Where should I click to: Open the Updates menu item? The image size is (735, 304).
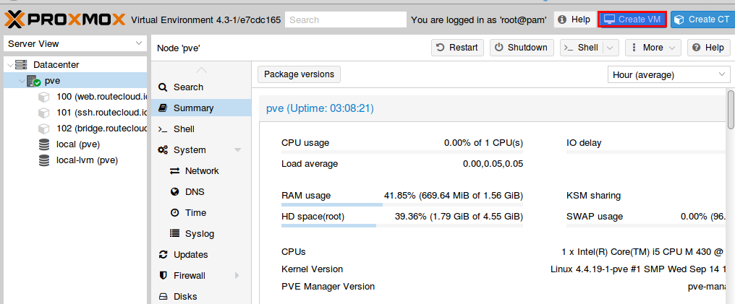pyautogui.click(x=201, y=254)
